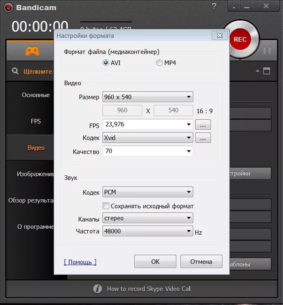
Task: Select the AVI container radio button
Action: (106, 63)
